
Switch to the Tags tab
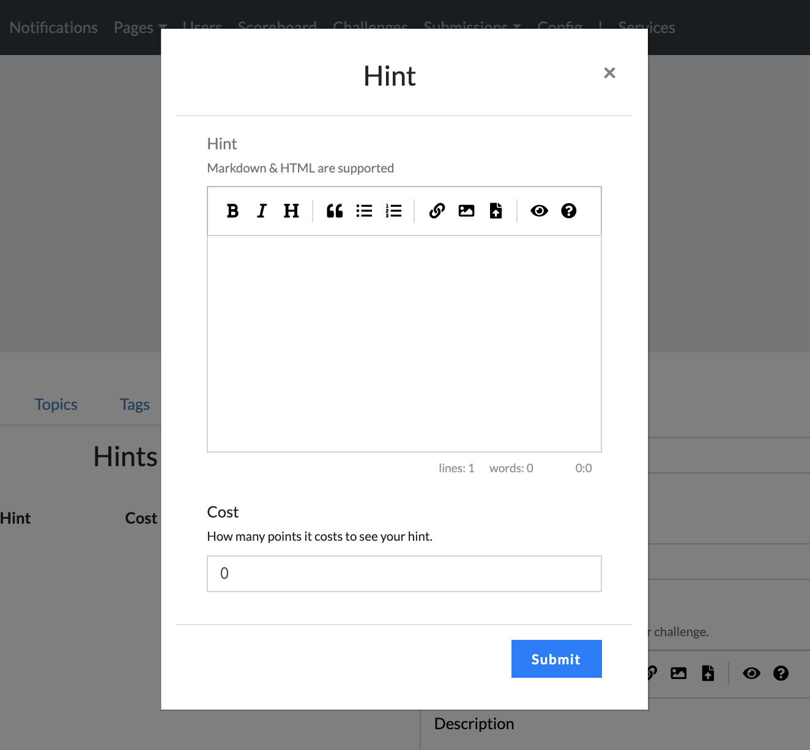click(135, 404)
